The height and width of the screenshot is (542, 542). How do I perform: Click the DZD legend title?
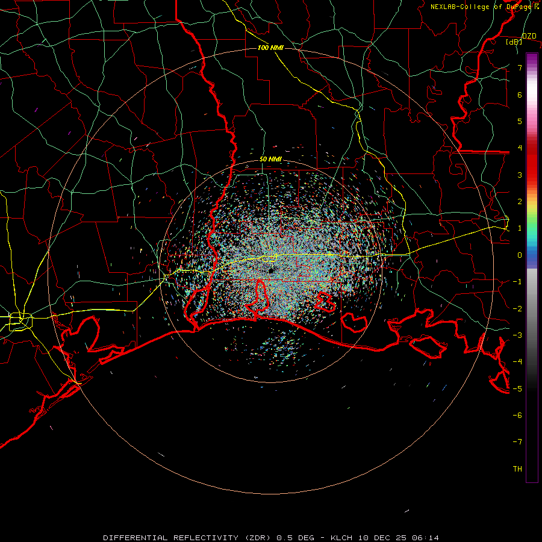pos(529,36)
